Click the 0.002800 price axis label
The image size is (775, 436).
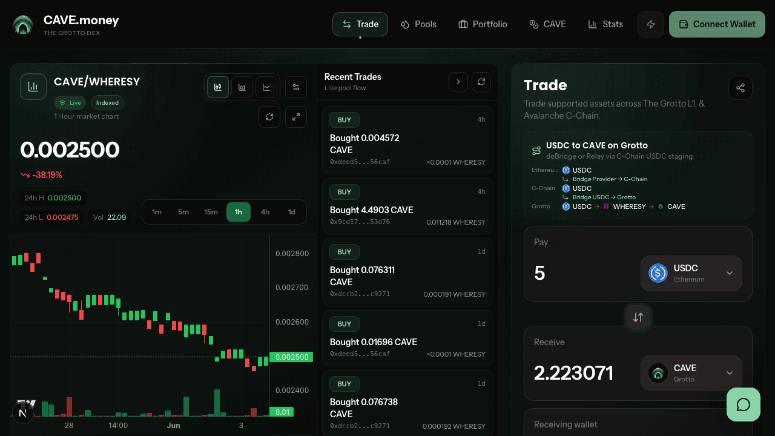[x=292, y=253]
